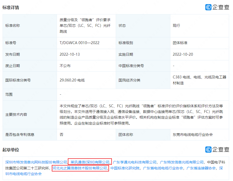
Task: Select the 标准名称 row label
Action: coord(13,26)
